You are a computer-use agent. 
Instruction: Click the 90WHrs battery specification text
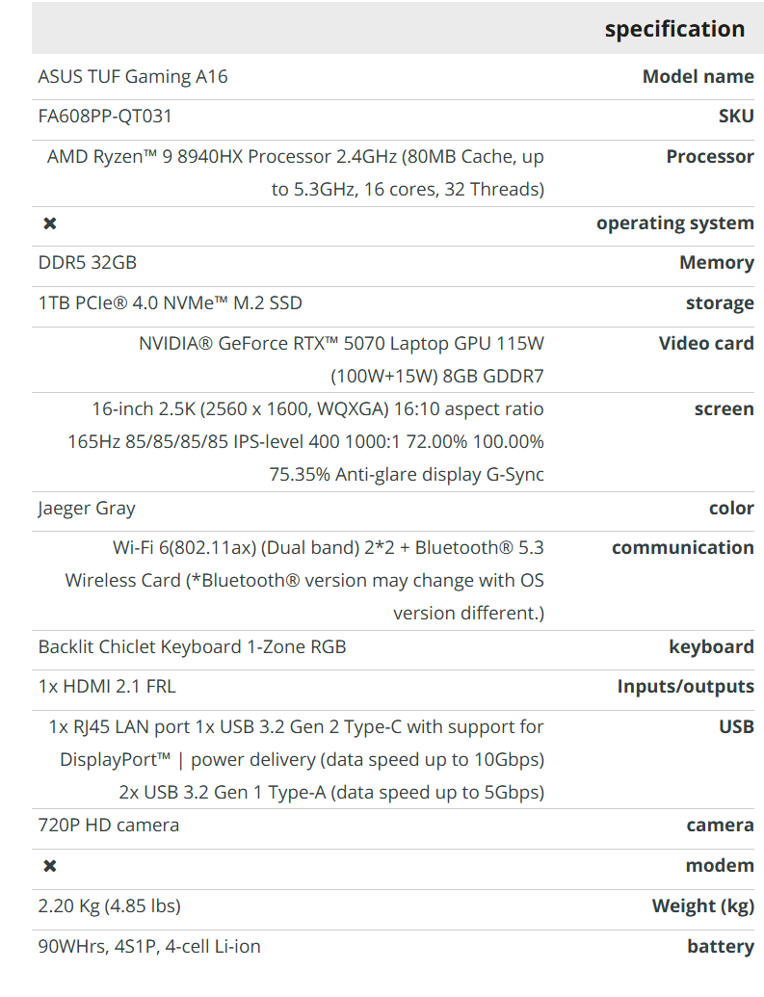click(149, 947)
